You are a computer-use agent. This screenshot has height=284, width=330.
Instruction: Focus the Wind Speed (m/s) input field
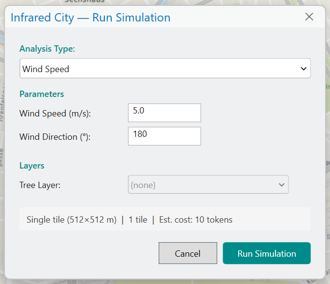click(165, 113)
